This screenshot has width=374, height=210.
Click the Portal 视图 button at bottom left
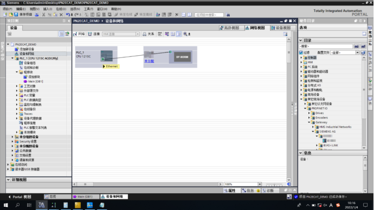point(20,196)
